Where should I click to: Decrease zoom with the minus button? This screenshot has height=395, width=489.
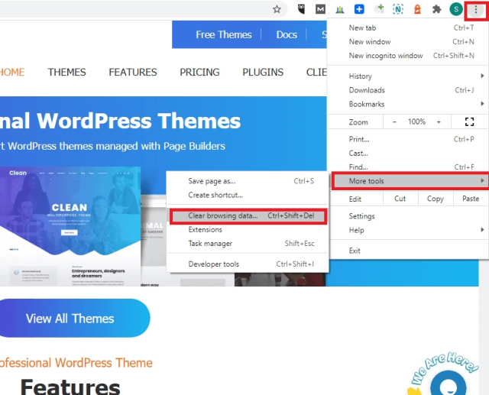pos(394,121)
